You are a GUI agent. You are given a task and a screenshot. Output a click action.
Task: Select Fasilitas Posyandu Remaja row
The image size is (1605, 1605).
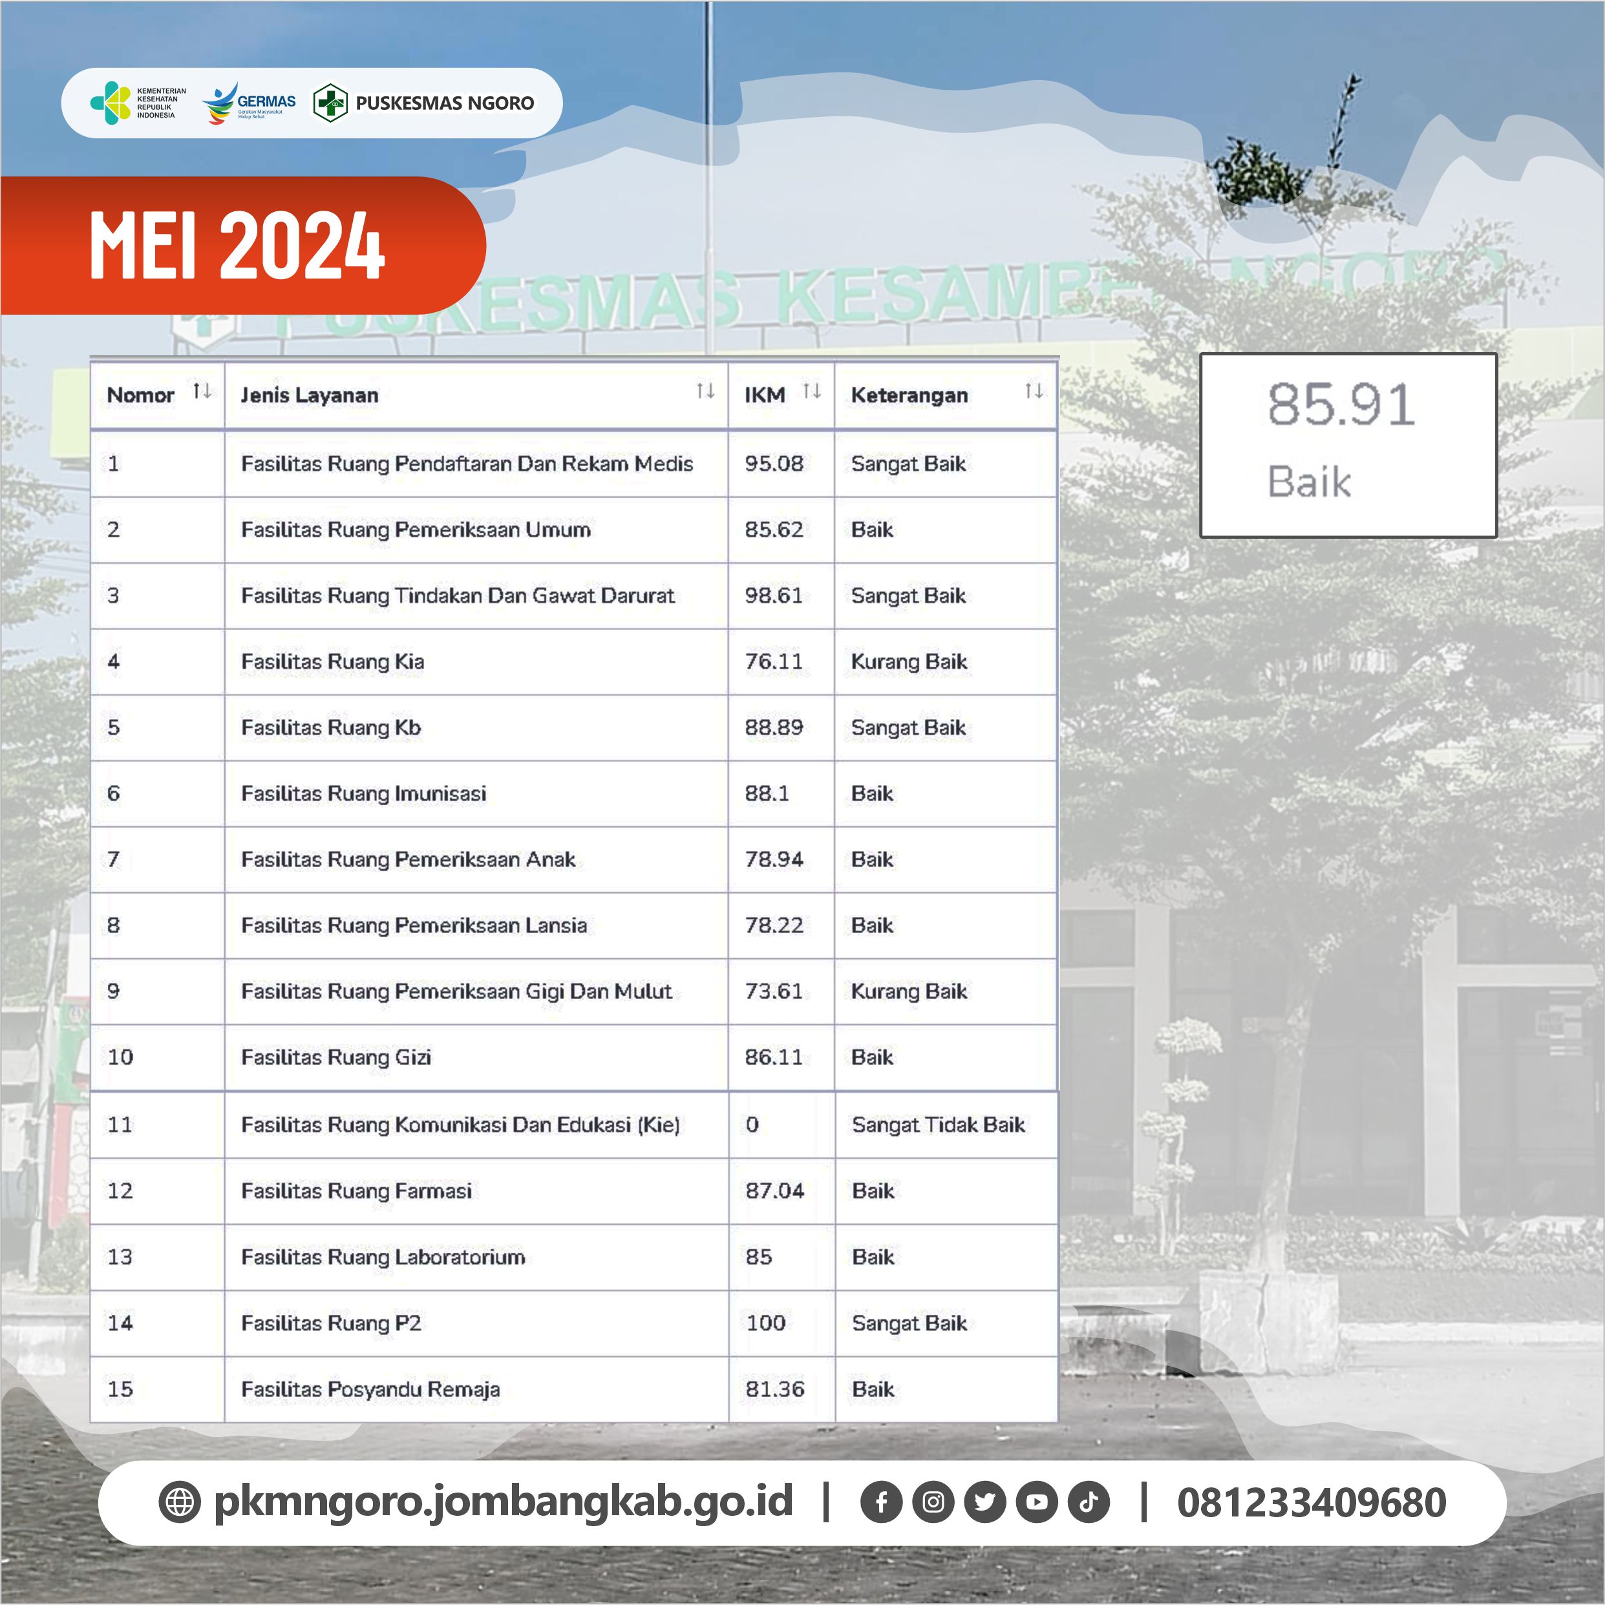[x=573, y=1390]
